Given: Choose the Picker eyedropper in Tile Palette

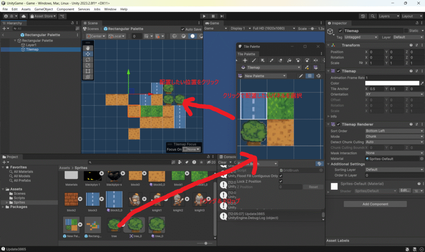Looking at the screenshot, I should tap(271, 61).
